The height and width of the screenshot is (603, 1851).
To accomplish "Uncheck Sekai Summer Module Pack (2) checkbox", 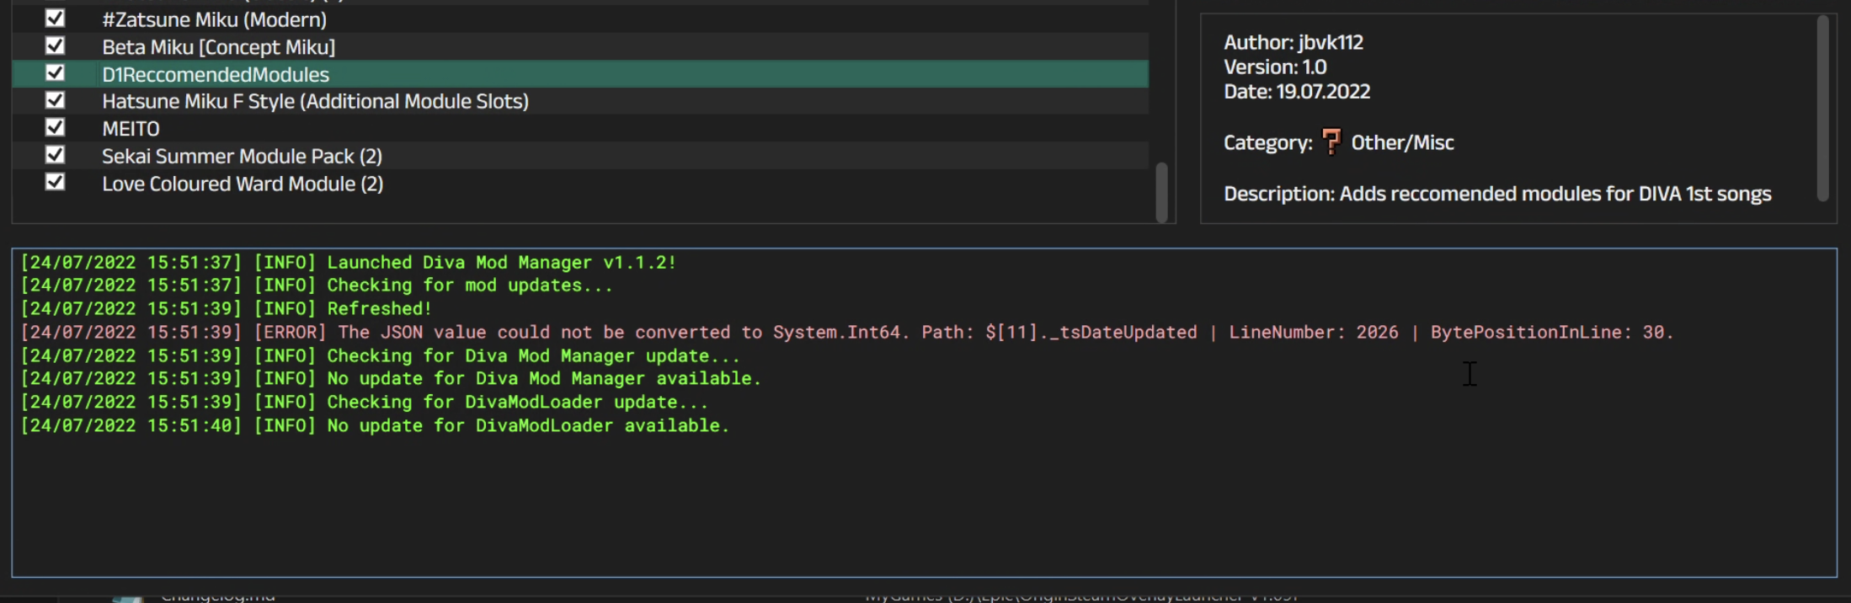I will [x=55, y=155].
